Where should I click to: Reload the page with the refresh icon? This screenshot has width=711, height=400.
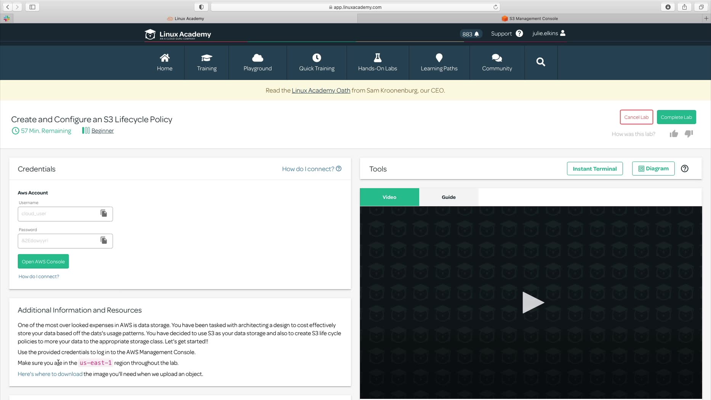tap(495, 7)
